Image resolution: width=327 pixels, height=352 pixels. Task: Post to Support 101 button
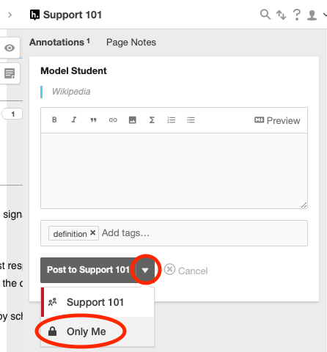(x=88, y=270)
